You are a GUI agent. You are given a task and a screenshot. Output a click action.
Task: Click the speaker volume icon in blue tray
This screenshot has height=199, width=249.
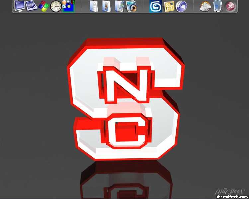tap(64, 6)
